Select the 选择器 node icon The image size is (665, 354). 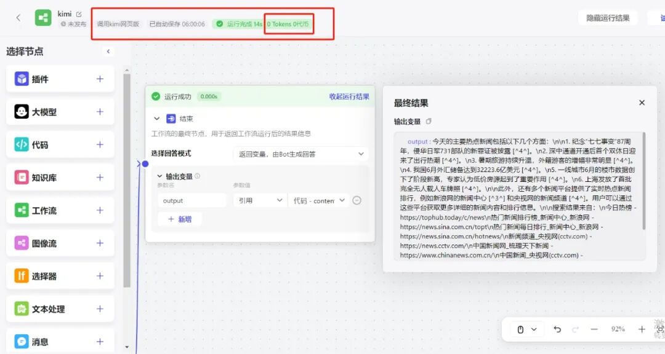[22, 276]
